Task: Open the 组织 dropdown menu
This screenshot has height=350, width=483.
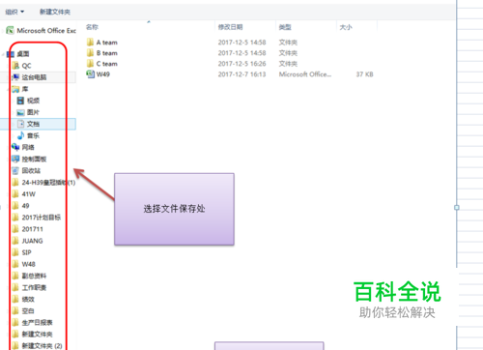Action: click(14, 12)
